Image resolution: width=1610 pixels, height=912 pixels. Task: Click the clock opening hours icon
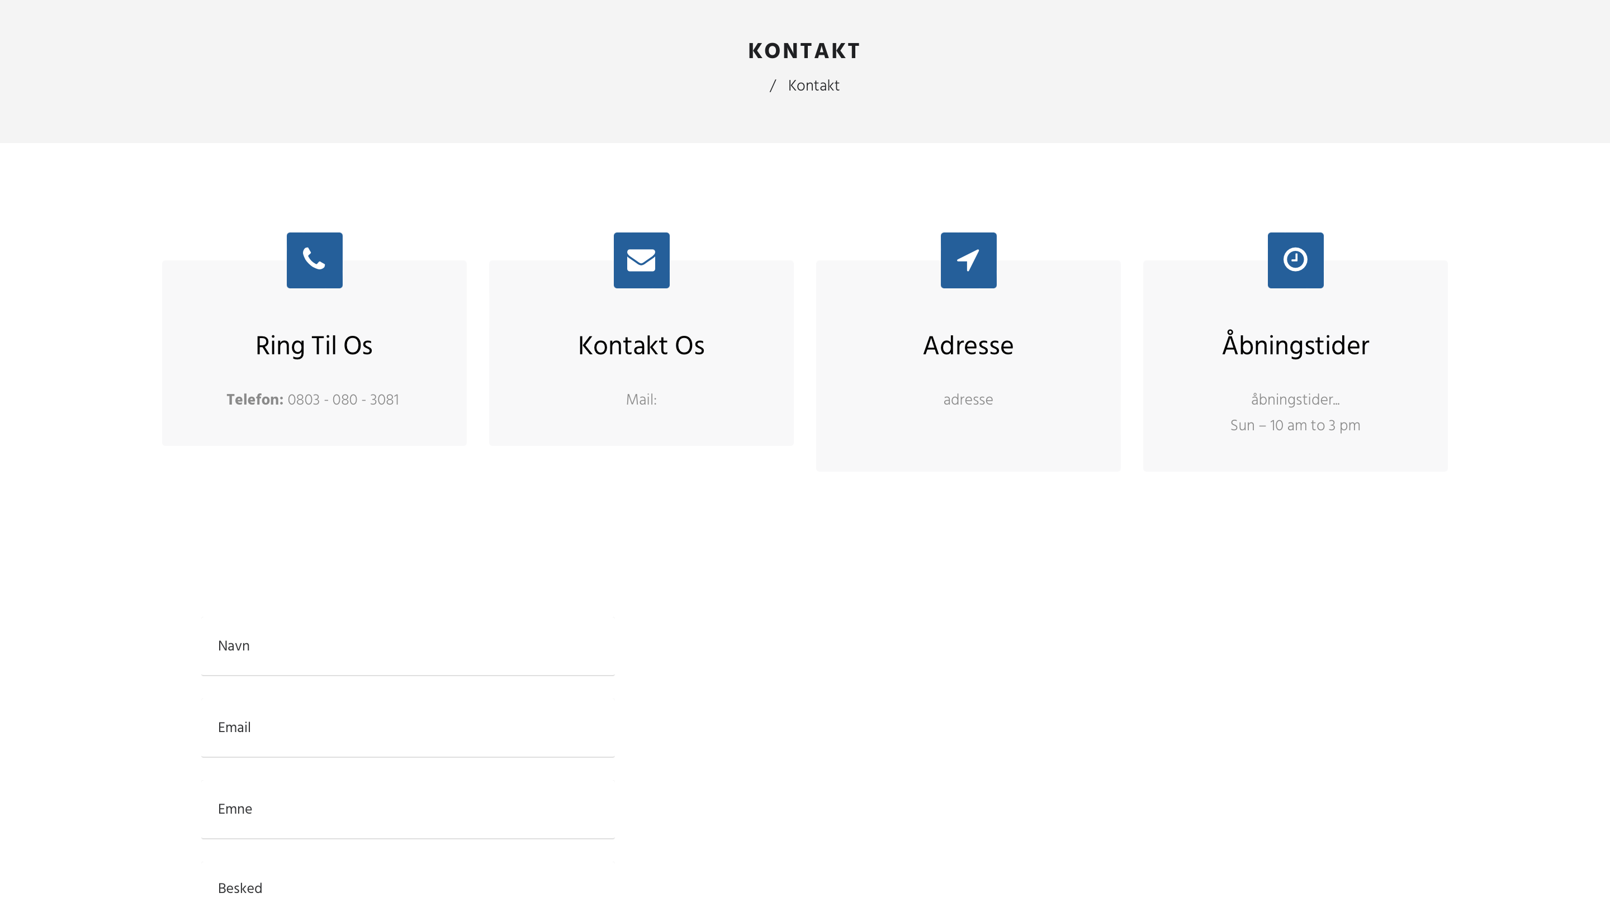(x=1295, y=260)
